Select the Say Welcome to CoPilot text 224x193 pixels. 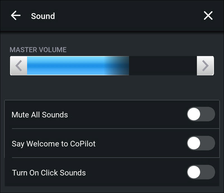click(54, 144)
